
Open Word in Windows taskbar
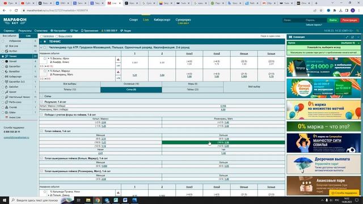point(125,200)
